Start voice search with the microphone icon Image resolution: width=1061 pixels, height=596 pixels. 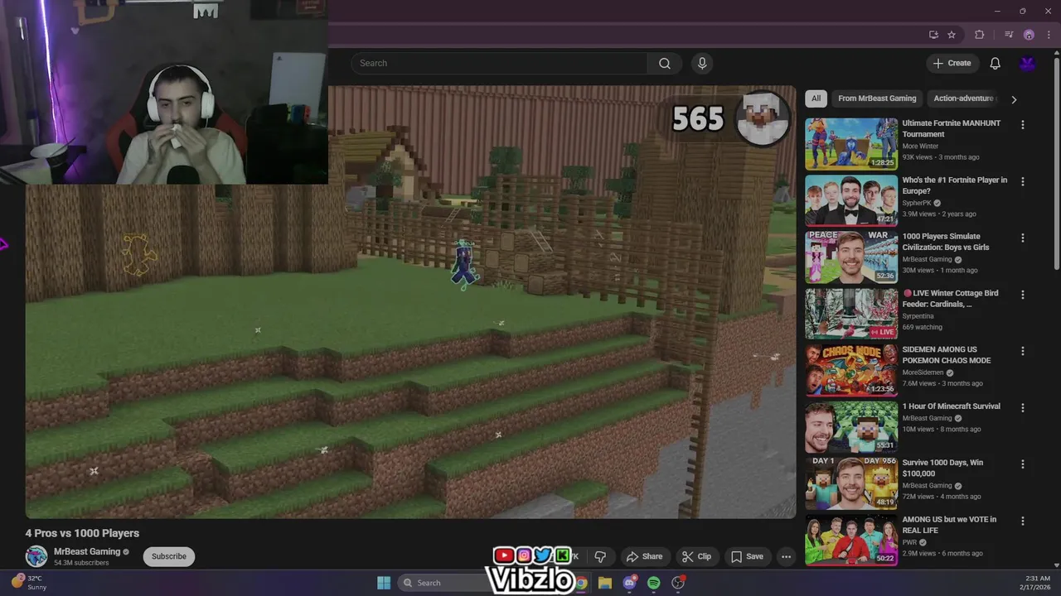point(702,64)
